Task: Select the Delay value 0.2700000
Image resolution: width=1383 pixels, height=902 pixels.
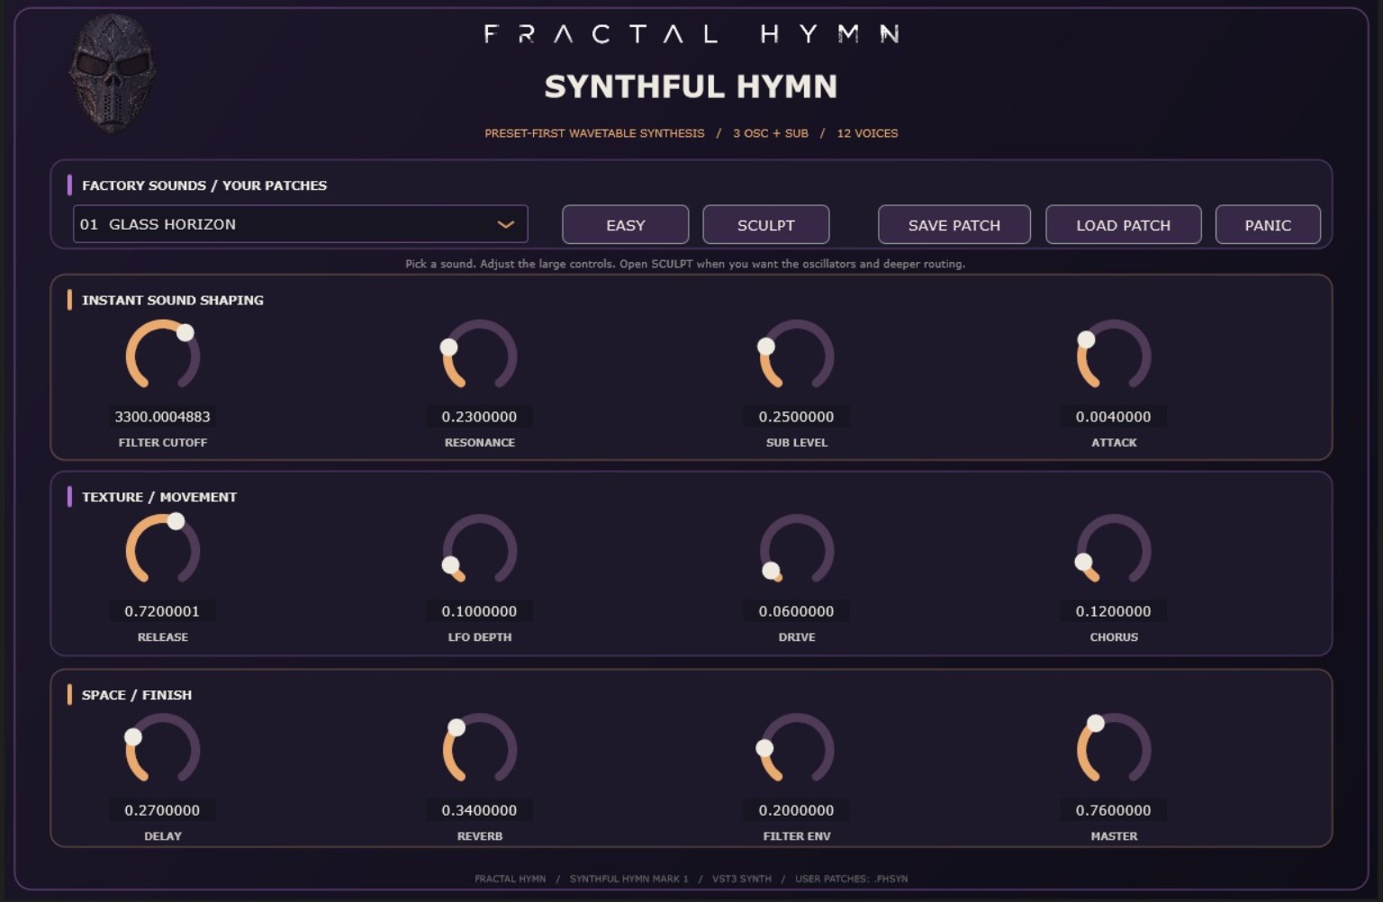Action: click(x=163, y=810)
